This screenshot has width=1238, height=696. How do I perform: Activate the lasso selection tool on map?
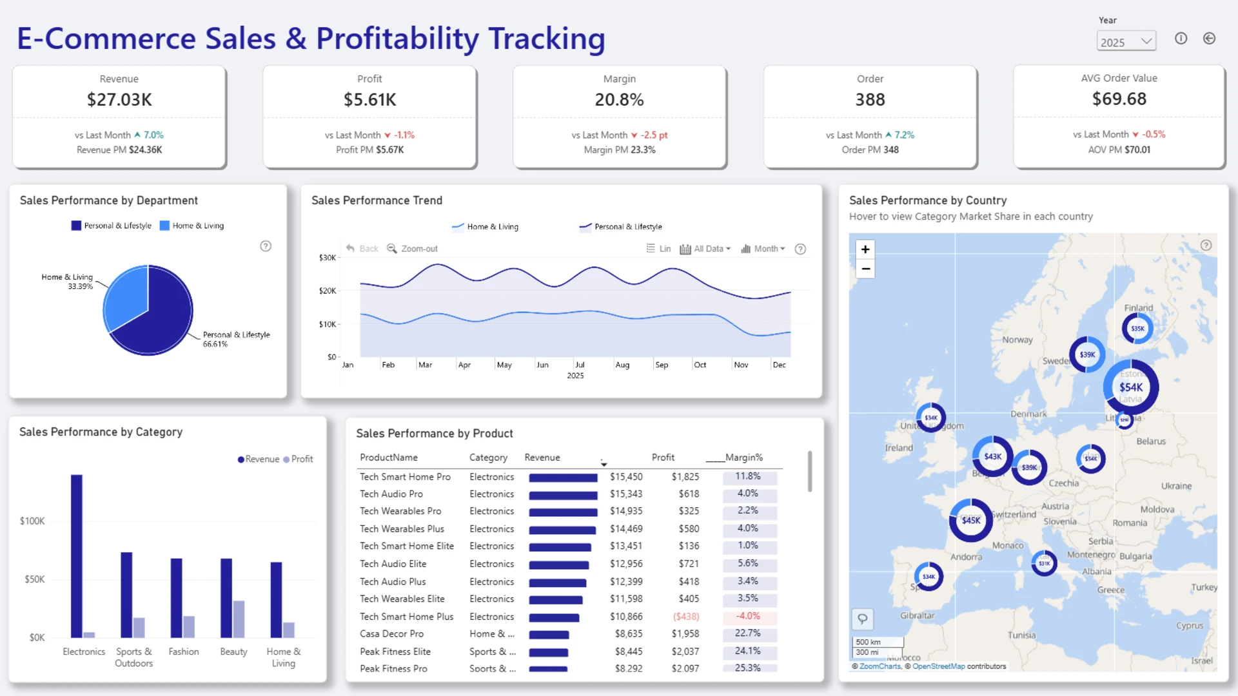pos(863,619)
